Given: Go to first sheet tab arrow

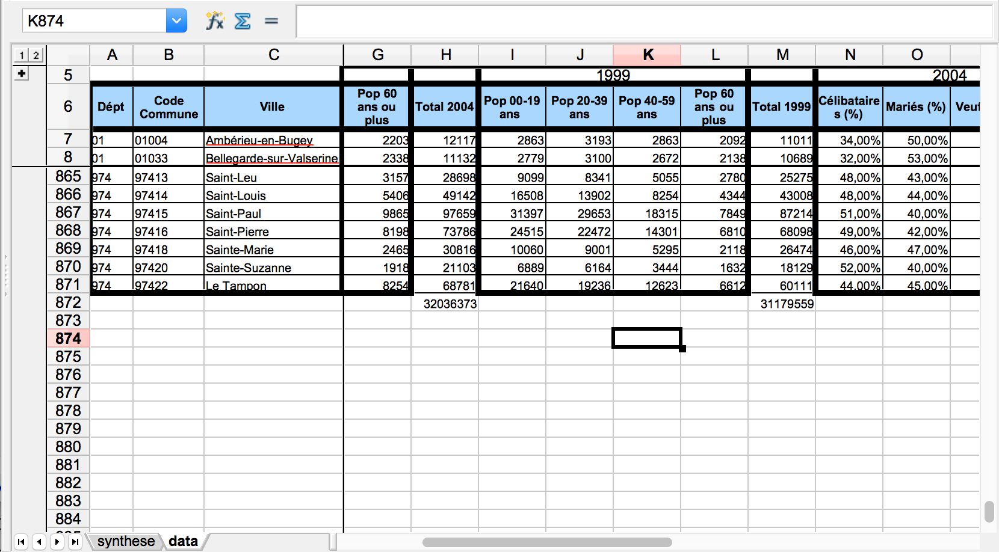Looking at the screenshot, I should (21, 542).
